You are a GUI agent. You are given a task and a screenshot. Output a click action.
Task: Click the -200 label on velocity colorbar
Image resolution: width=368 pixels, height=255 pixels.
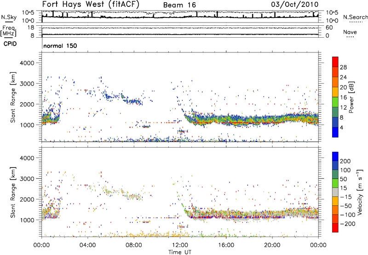pos(347,224)
